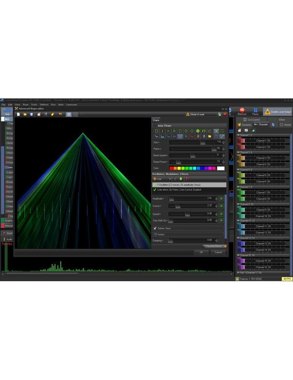Click the New document icon in shape editor

19,114
